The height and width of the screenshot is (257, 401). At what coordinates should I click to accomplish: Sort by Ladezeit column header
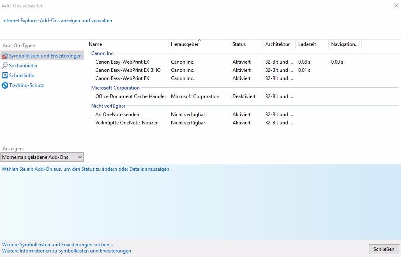click(312, 44)
